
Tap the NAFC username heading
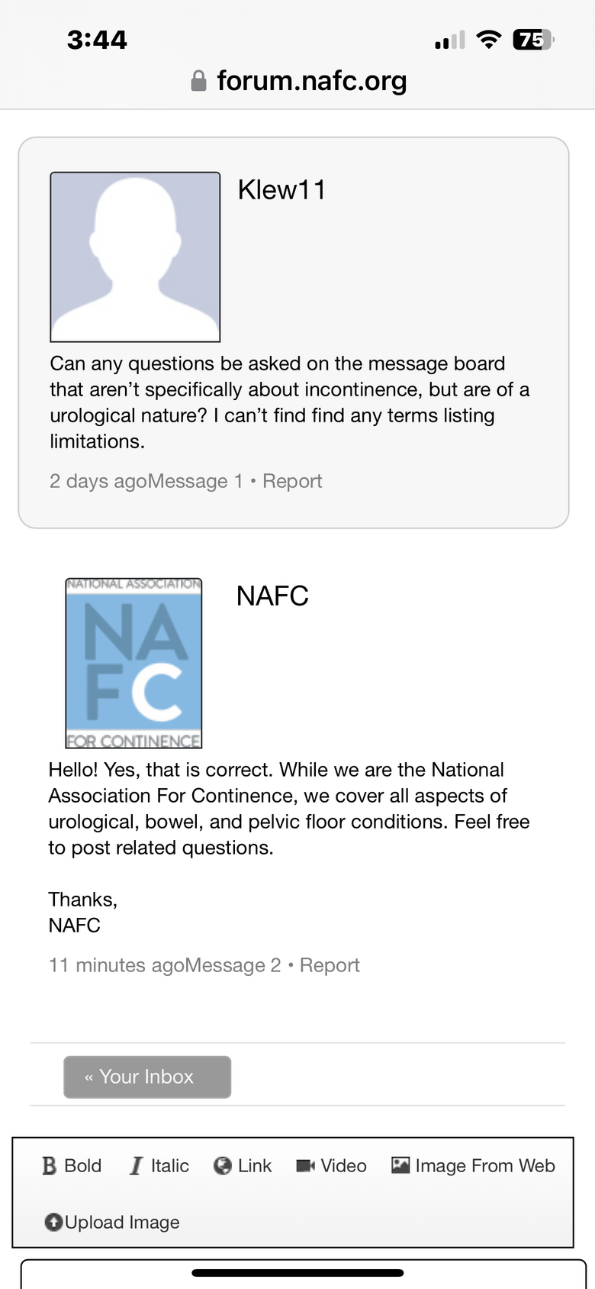tap(272, 596)
